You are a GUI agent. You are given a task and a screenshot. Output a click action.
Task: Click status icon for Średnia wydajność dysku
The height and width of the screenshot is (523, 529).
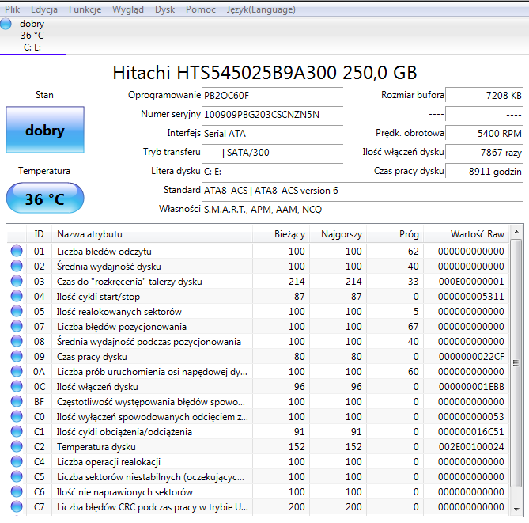click(17, 266)
